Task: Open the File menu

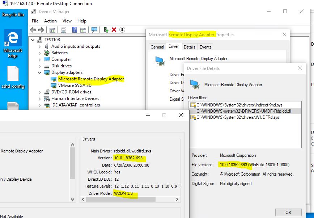Action: coord(35,21)
